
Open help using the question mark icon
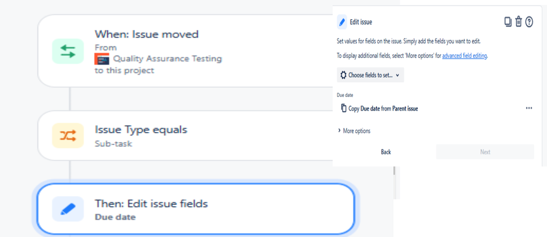[529, 22]
